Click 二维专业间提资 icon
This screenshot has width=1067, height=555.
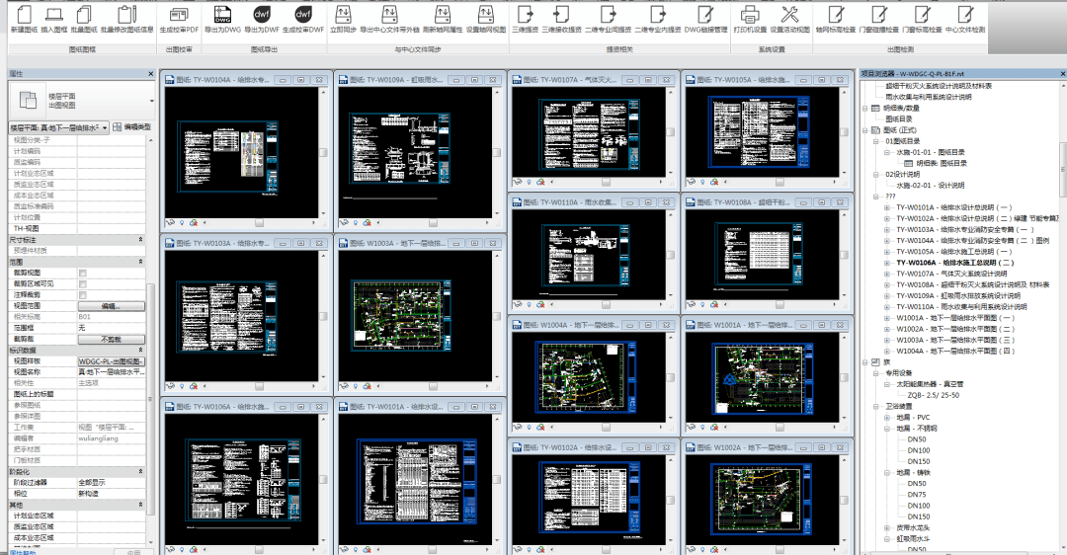click(609, 19)
